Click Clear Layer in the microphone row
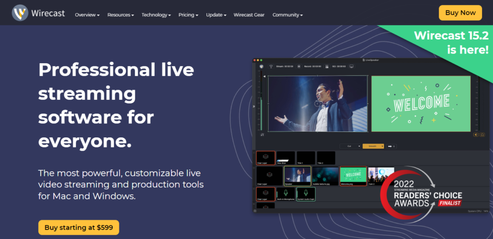This screenshot has width=493, height=239. click(266, 194)
